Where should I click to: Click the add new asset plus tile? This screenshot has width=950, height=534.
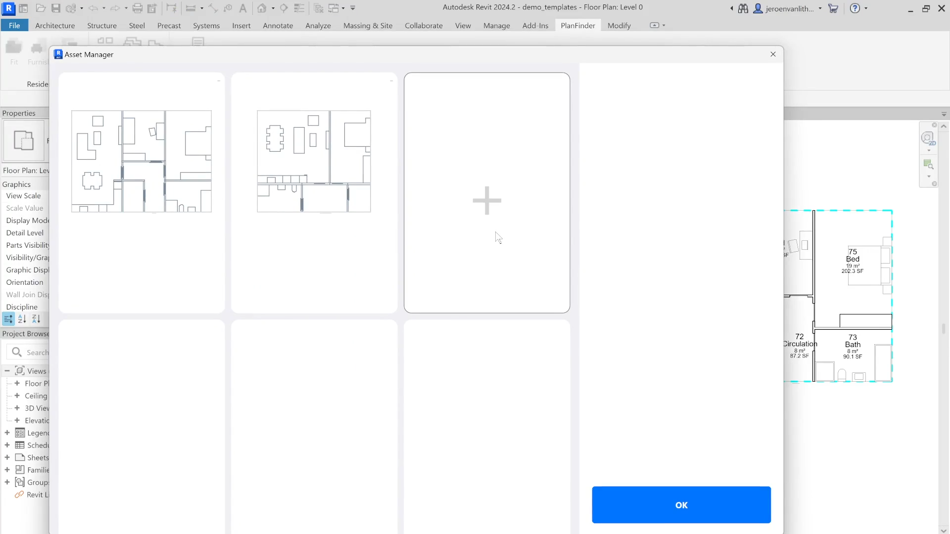486,200
